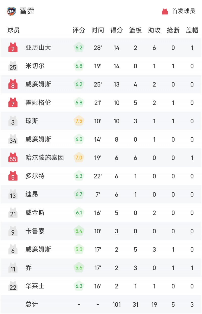The height and width of the screenshot is (314, 202).
Task: Click the 7.5 rating badge for 琼斯
Action: pyautogui.click(x=79, y=121)
